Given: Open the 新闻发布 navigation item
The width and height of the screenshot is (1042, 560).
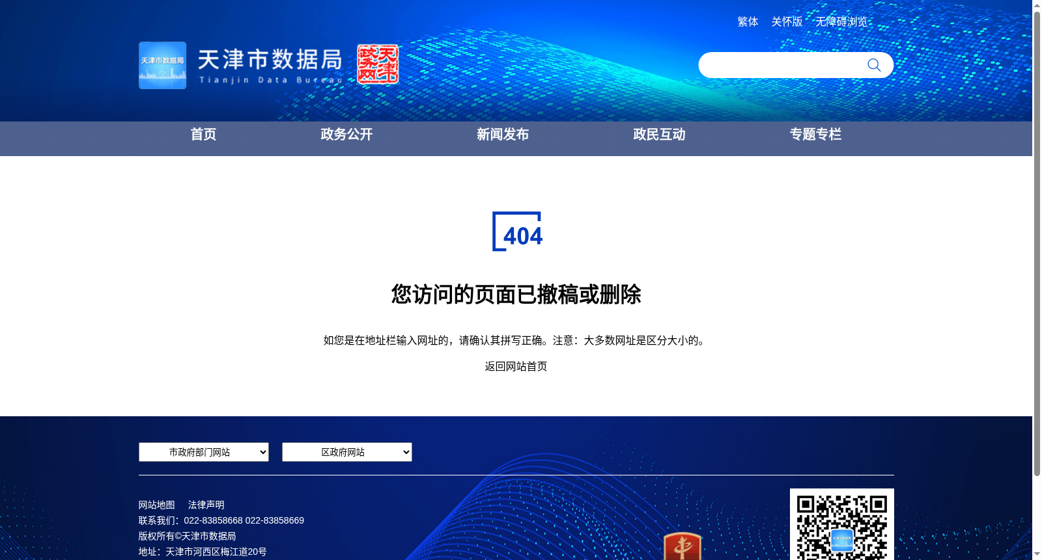Looking at the screenshot, I should (x=503, y=135).
